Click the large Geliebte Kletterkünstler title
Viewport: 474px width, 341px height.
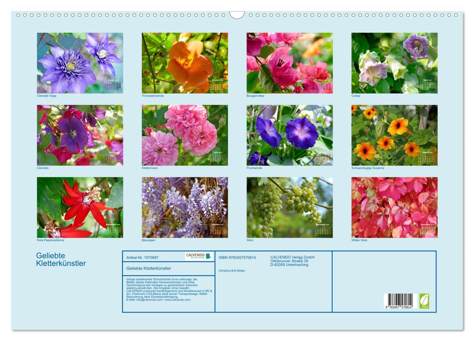pos(61,260)
